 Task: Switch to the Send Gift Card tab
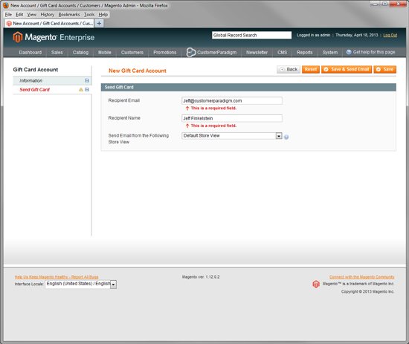pyautogui.click(x=52, y=90)
